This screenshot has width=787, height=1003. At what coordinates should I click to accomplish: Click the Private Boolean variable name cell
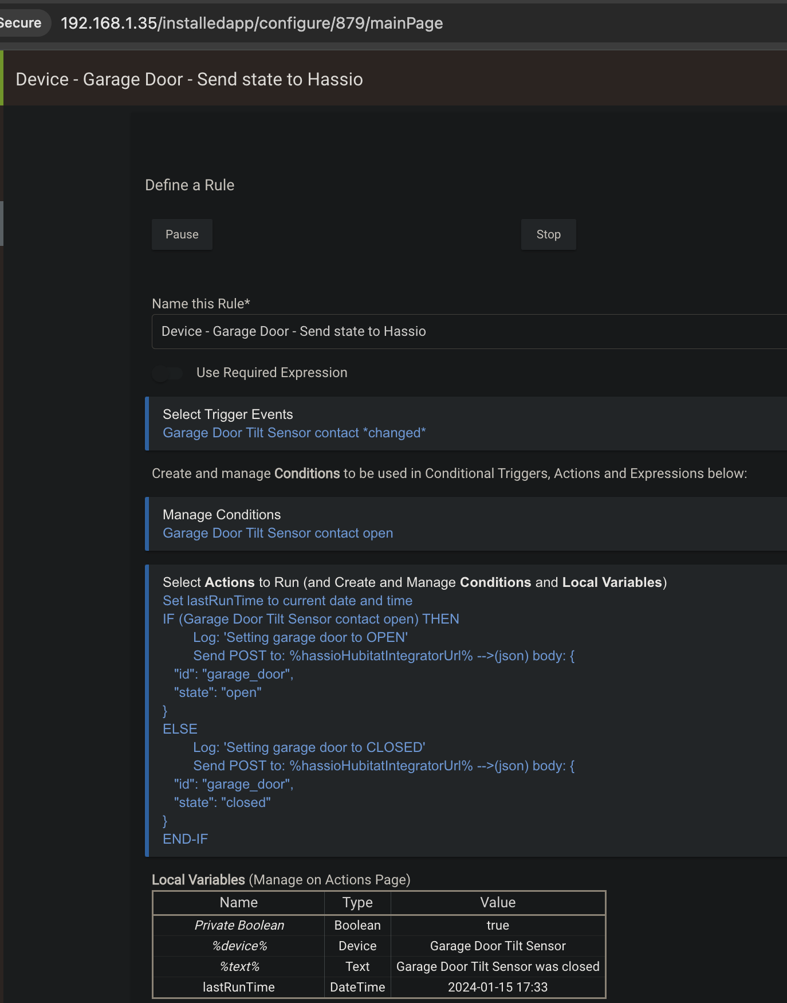click(x=239, y=925)
